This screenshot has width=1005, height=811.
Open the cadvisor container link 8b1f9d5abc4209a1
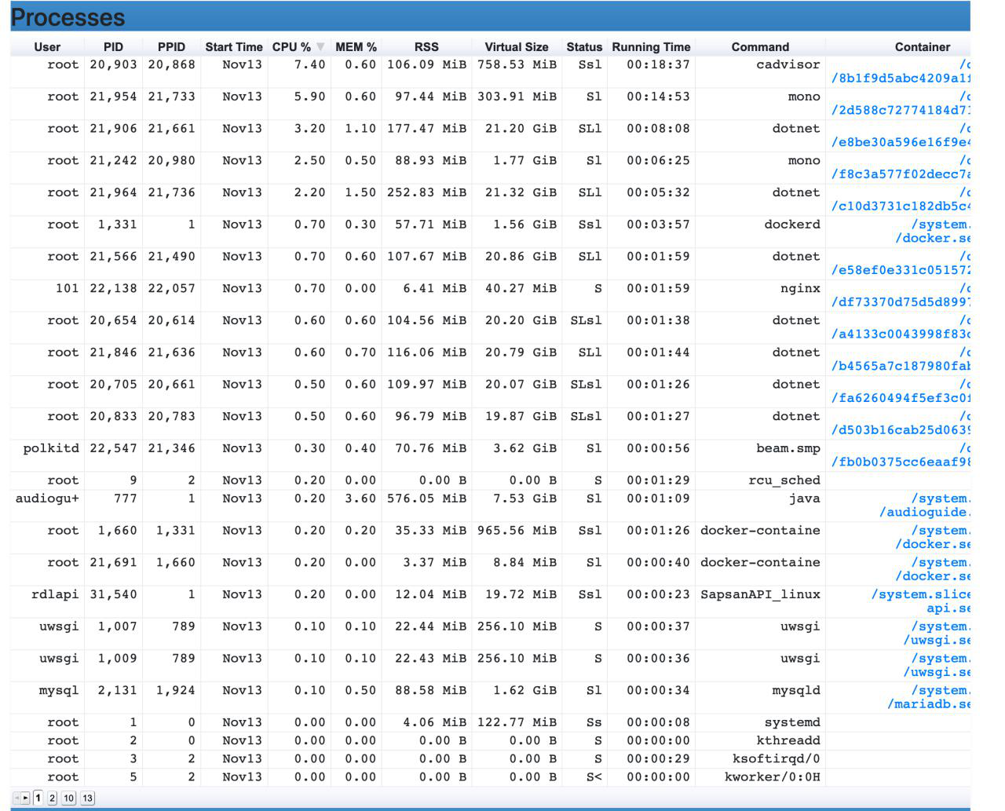[x=901, y=71]
